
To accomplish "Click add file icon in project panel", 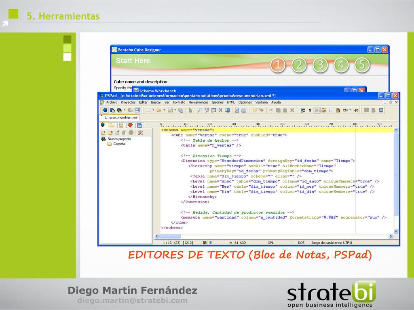I will [118, 132].
